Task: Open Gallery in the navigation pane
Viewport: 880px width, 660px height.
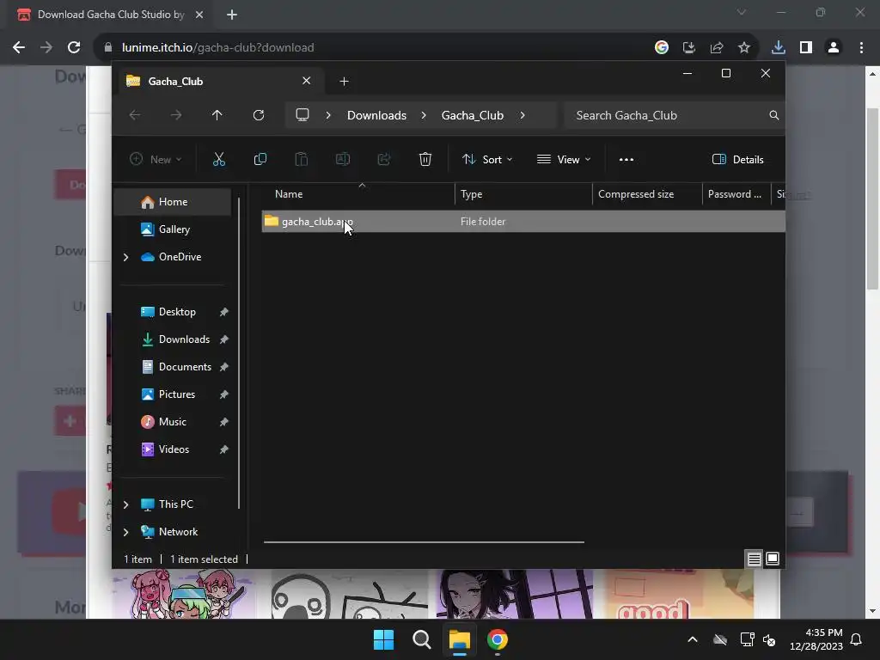Action: [173, 229]
